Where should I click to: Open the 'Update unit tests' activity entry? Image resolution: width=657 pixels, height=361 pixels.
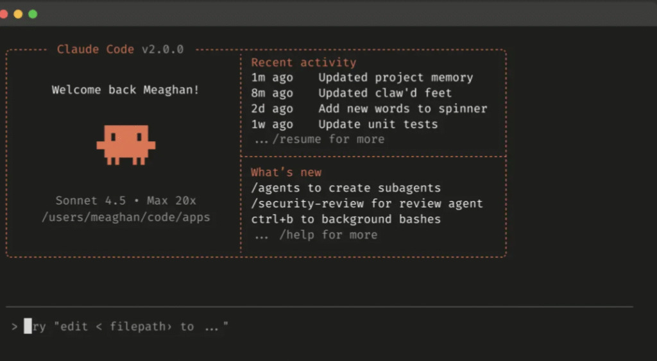click(378, 124)
